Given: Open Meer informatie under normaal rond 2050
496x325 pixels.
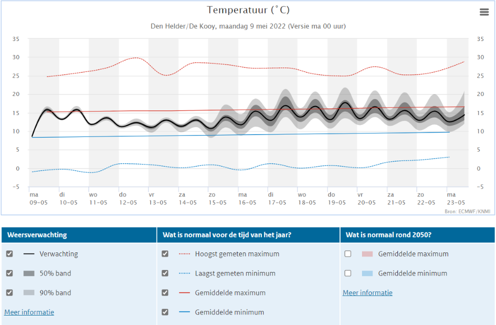Looking at the screenshot, I should [367, 293].
